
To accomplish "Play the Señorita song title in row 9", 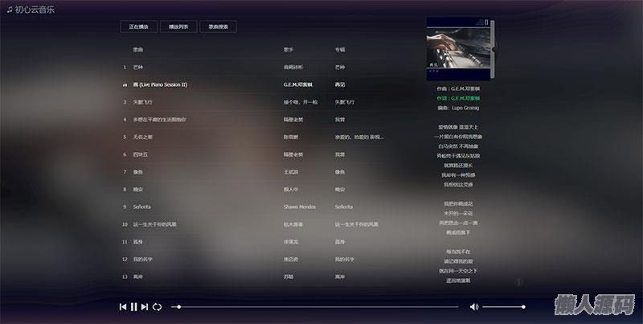I will point(142,207).
